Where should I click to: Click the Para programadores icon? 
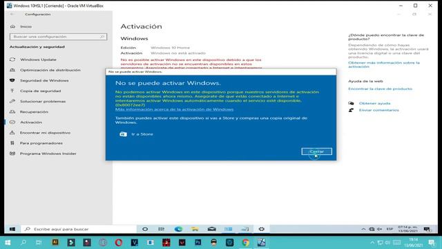(12, 143)
